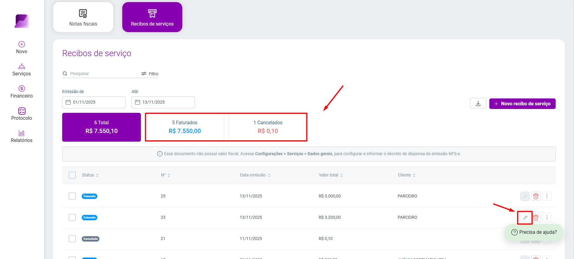Select the Recibos de serviços tab
Screen dimensions: 574x259
pos(152,17)
